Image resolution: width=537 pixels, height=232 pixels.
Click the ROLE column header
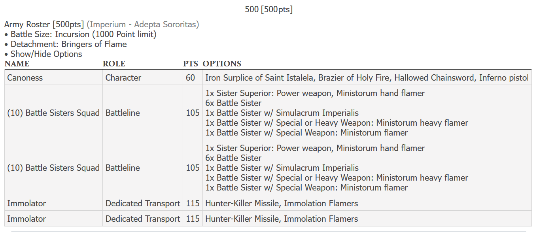coord(114,64)
